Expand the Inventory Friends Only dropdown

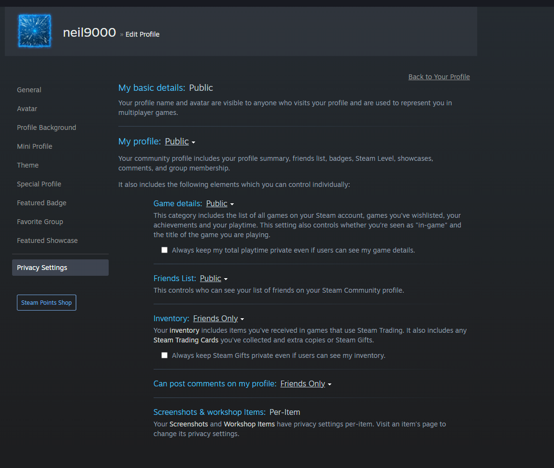tap(218, 319)
